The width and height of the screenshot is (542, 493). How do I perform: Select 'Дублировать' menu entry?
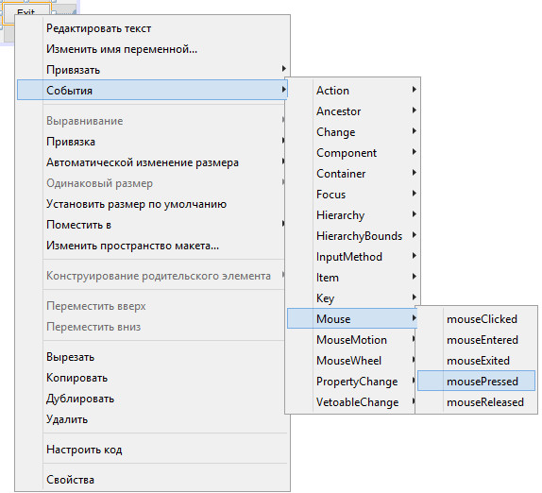[152, 399]
